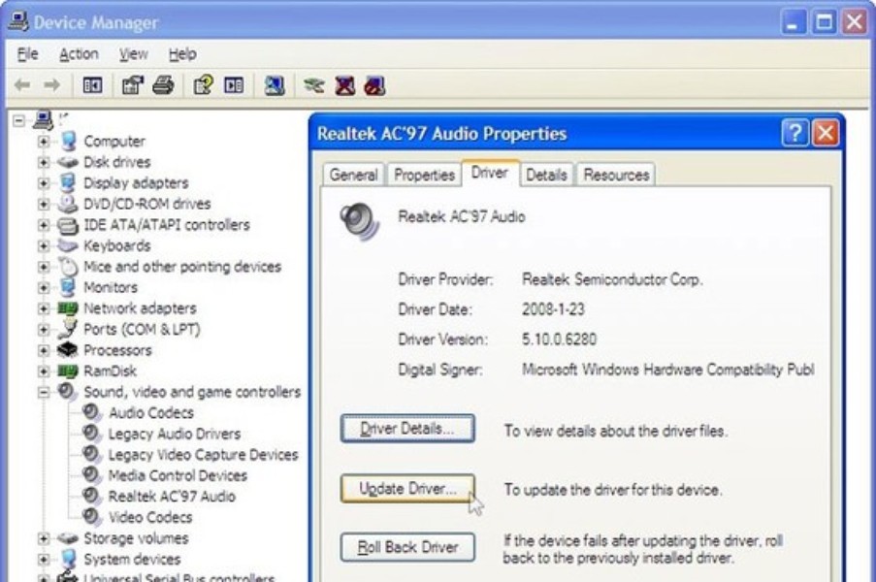Viewport: 876px width, 582px height.
Task: Click the Update Driver... button
Action: pos(407,489)
